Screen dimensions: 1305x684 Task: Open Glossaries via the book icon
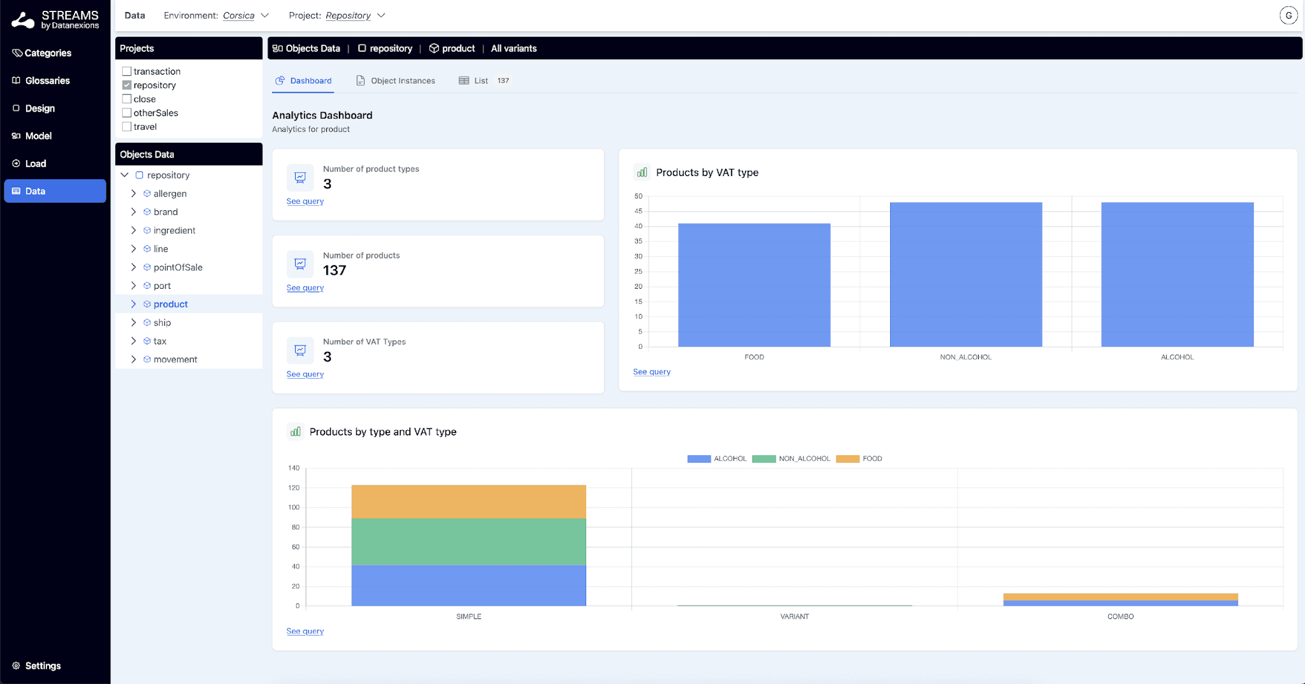(x=17, y=80)
